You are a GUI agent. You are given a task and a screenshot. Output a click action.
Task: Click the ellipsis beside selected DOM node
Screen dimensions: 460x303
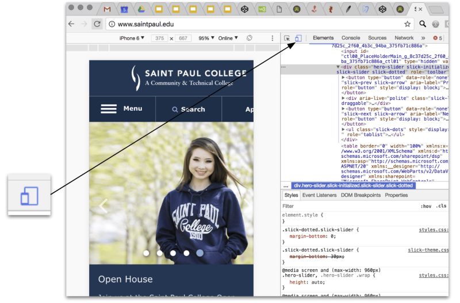click(x=283, y=67)
